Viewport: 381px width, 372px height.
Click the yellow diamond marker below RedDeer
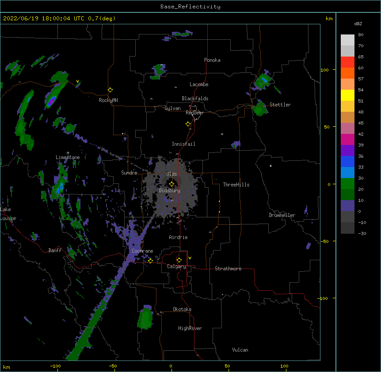point(188,124)
